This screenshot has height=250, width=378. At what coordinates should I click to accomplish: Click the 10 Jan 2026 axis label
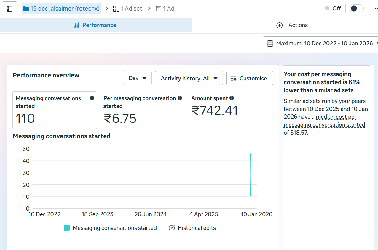coord(256,214)
